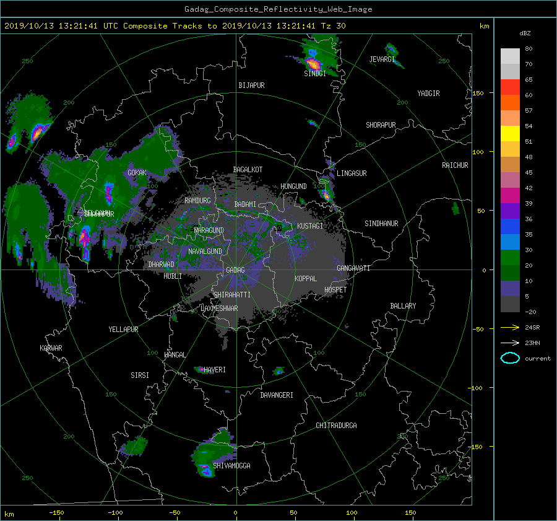Click the SINDGI city label
Viewport: 557px width, 521px height.
pos(315,74)
